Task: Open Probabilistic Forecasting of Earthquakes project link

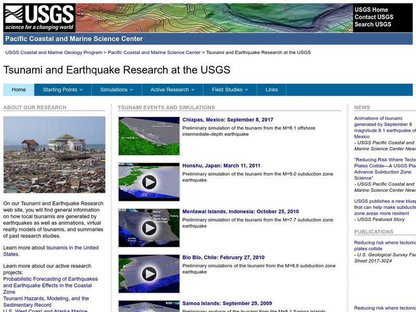Action: [x=50, y=285]
